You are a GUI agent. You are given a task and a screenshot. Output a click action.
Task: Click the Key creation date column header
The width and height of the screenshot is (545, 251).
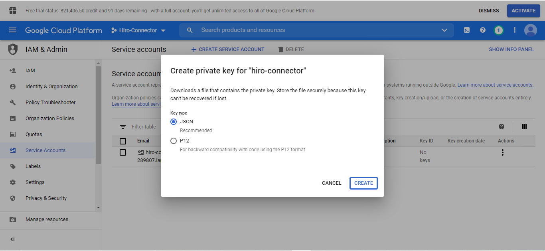(466, 141)
